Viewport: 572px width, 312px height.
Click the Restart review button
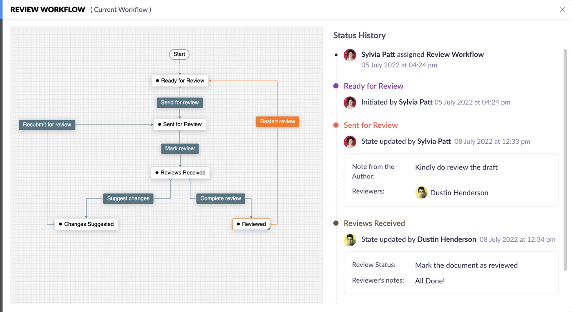[277, 121]
